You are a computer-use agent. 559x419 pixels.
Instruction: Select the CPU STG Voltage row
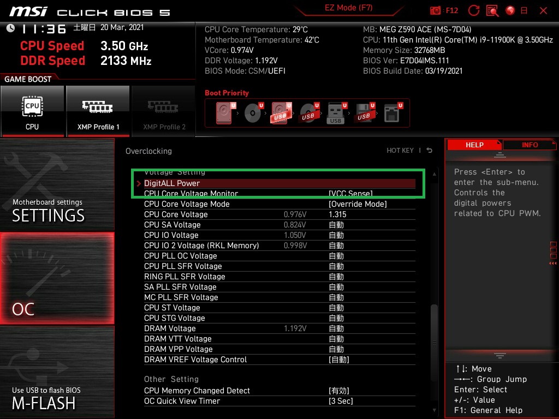279,318
